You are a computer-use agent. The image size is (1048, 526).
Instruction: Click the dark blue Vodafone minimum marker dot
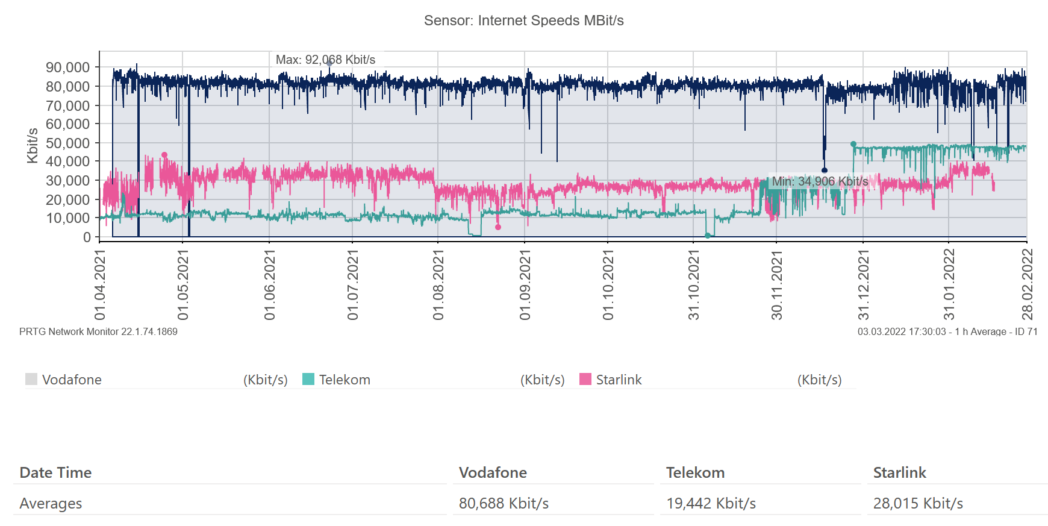825,171
